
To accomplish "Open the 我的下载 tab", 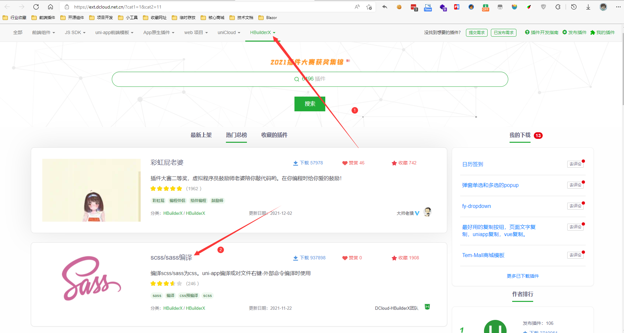I will (520, 135).
